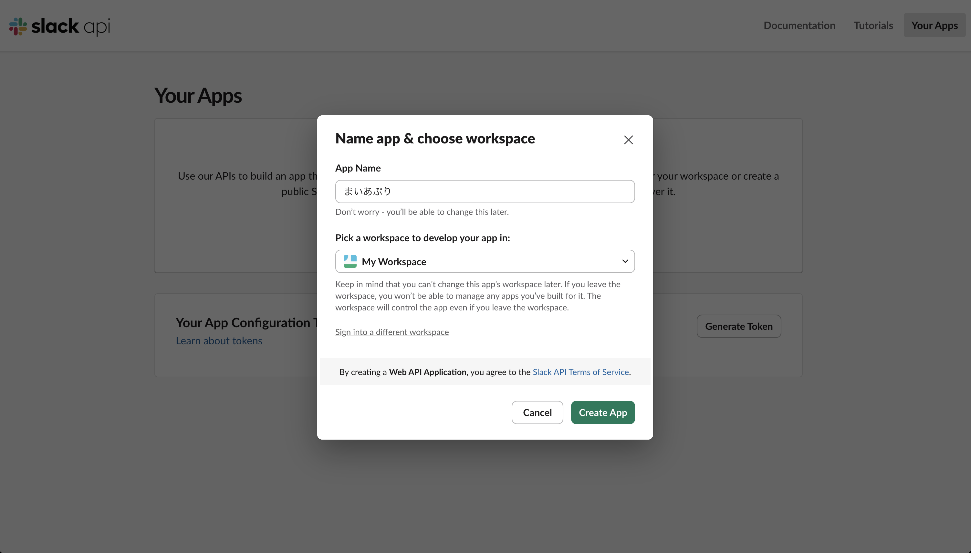971x553 pixels.
Task: Open Documentation in the top navigation
Action: (799, 25)
